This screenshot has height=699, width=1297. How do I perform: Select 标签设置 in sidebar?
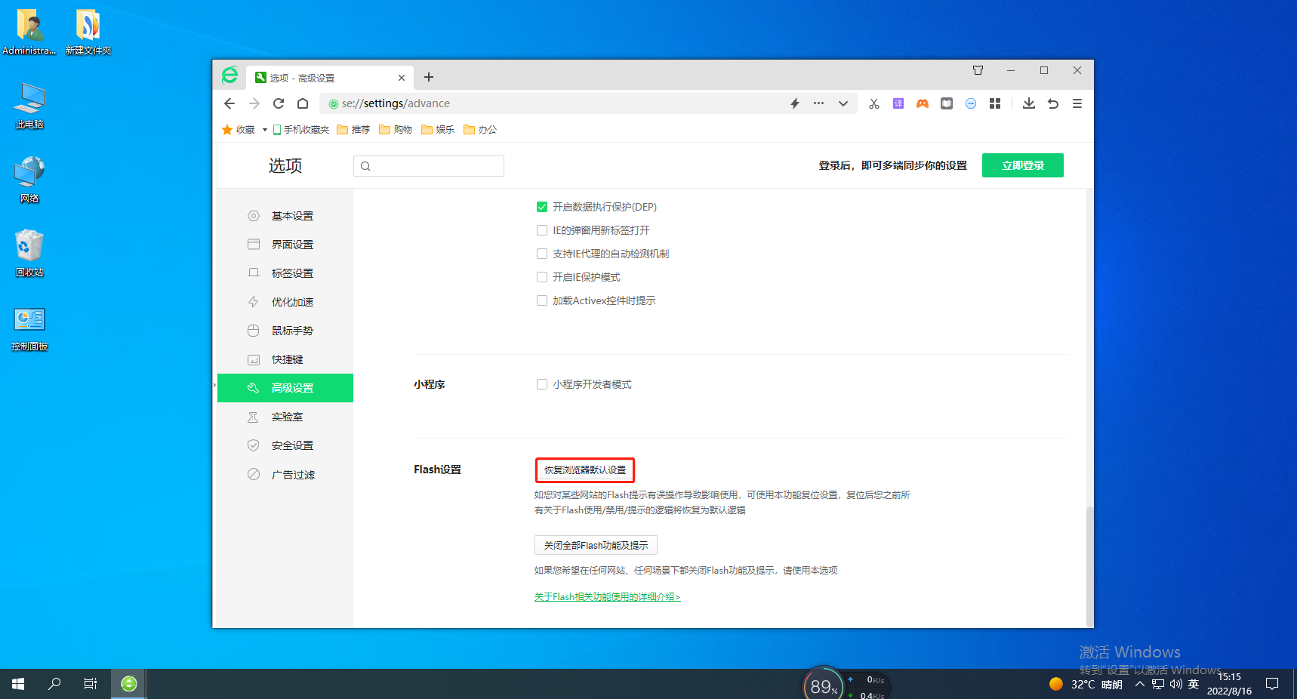point(285,273)
